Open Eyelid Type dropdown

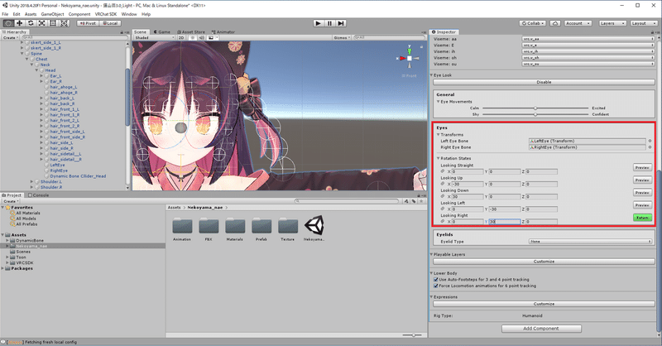point(592,242)
